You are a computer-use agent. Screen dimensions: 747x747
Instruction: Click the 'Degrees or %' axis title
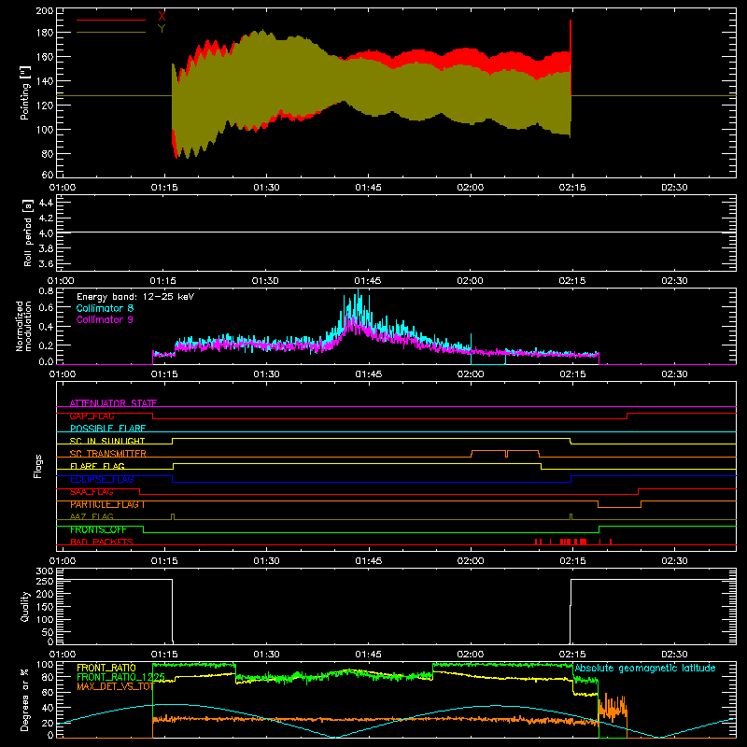point(25,700)
